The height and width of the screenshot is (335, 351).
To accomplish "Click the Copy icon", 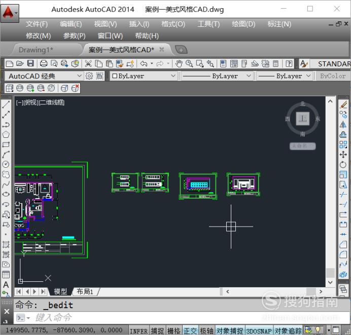I will click(x=99, y=64).
